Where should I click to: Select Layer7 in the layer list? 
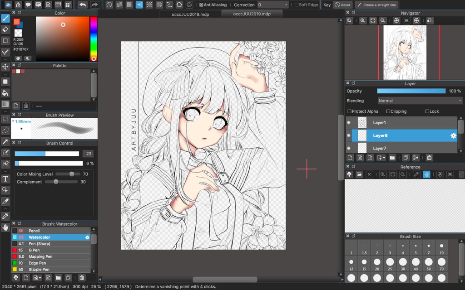(401, 148)
